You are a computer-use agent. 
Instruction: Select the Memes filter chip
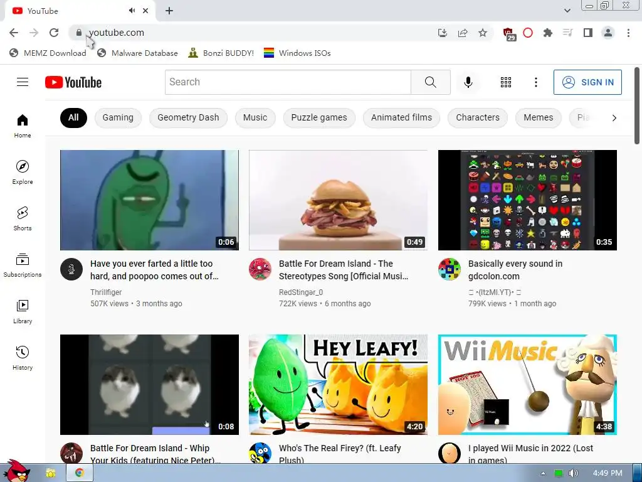538,117
